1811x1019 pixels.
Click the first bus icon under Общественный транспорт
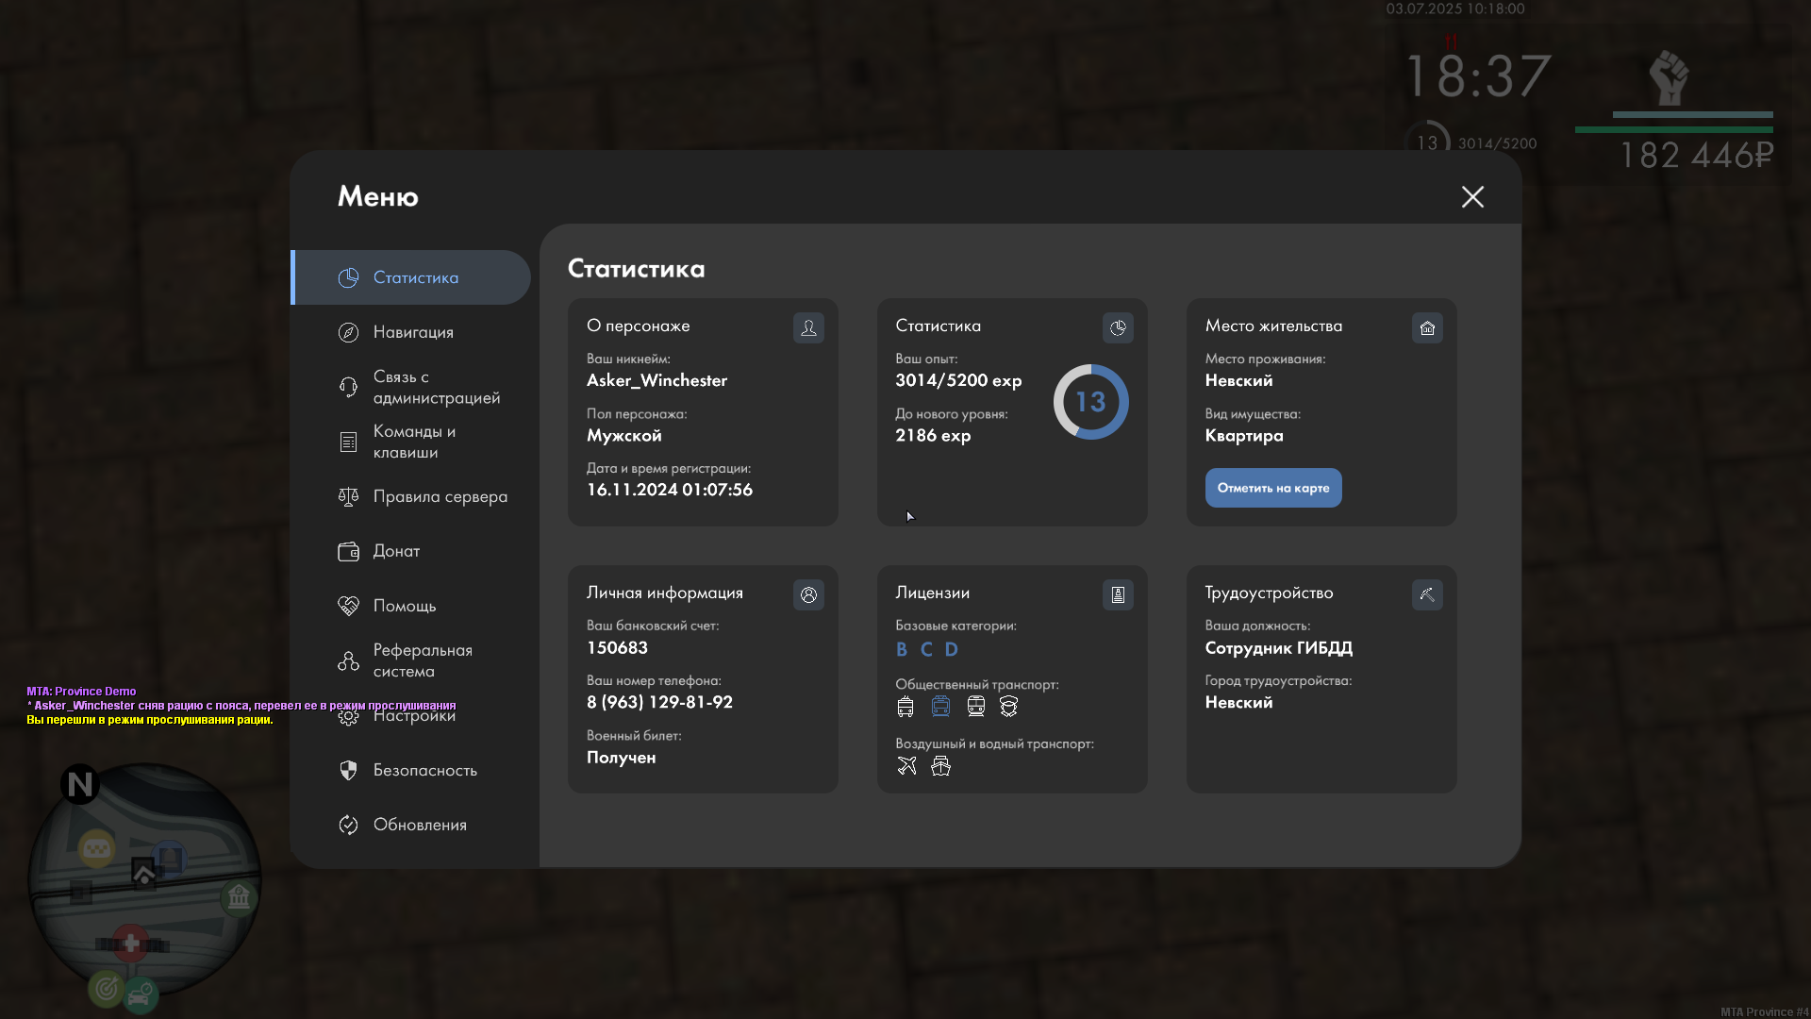click(905, 707)
